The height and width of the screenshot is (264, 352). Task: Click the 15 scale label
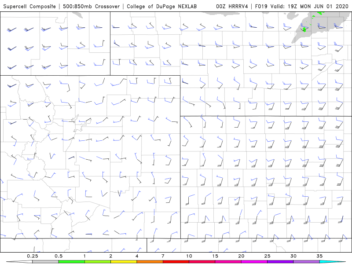click(215, 256)
